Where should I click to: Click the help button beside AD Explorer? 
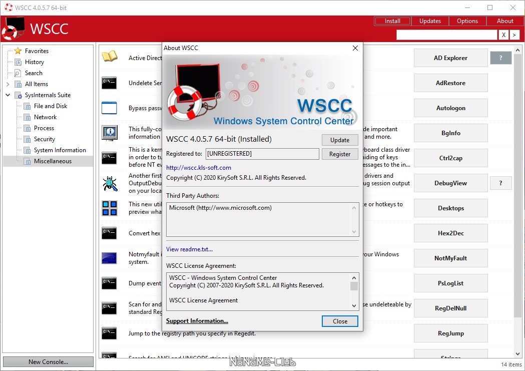(x=500, y=58)
